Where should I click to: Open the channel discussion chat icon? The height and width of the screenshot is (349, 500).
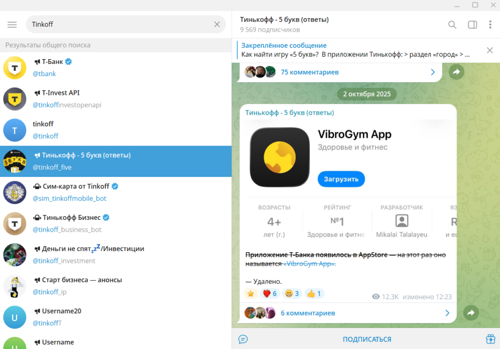click(243, 339)
